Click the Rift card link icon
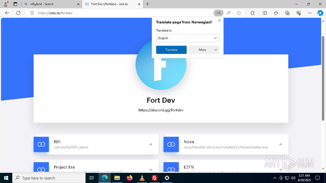This screenshot has width=326, height=183. [41, 144]
